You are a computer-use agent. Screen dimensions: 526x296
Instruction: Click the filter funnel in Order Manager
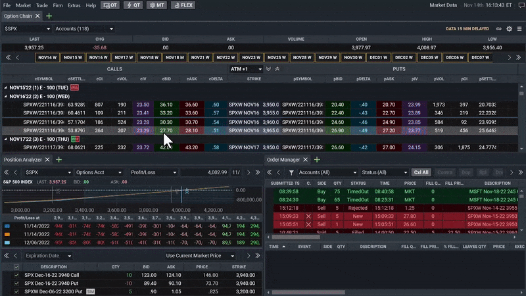291,172
